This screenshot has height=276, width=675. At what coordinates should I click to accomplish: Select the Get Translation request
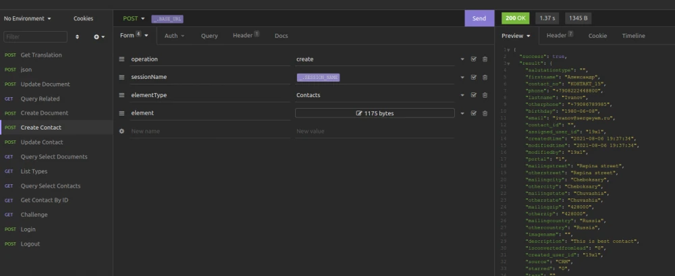(57, 55)
